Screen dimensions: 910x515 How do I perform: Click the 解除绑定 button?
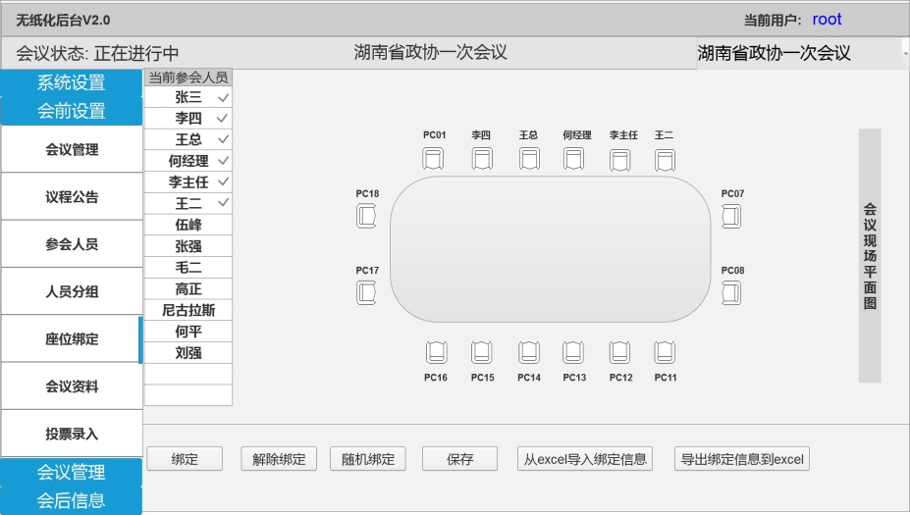pos(279,459)
